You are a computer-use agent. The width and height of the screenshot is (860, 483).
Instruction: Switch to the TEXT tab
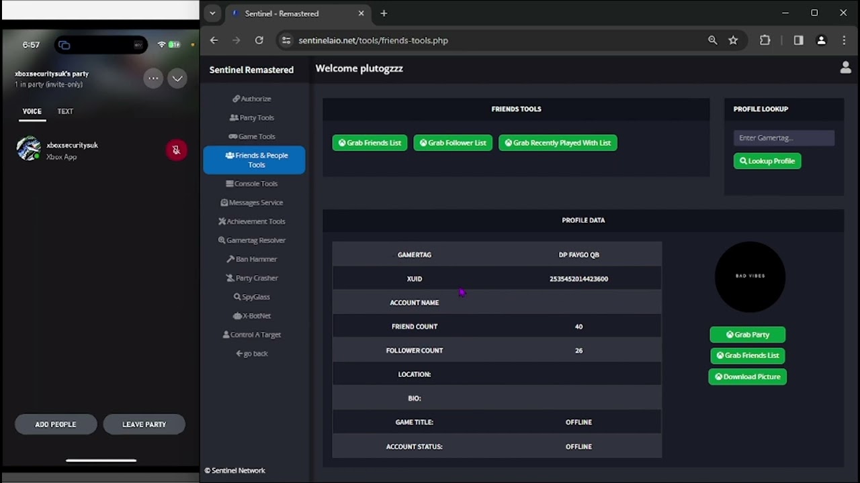65,111
